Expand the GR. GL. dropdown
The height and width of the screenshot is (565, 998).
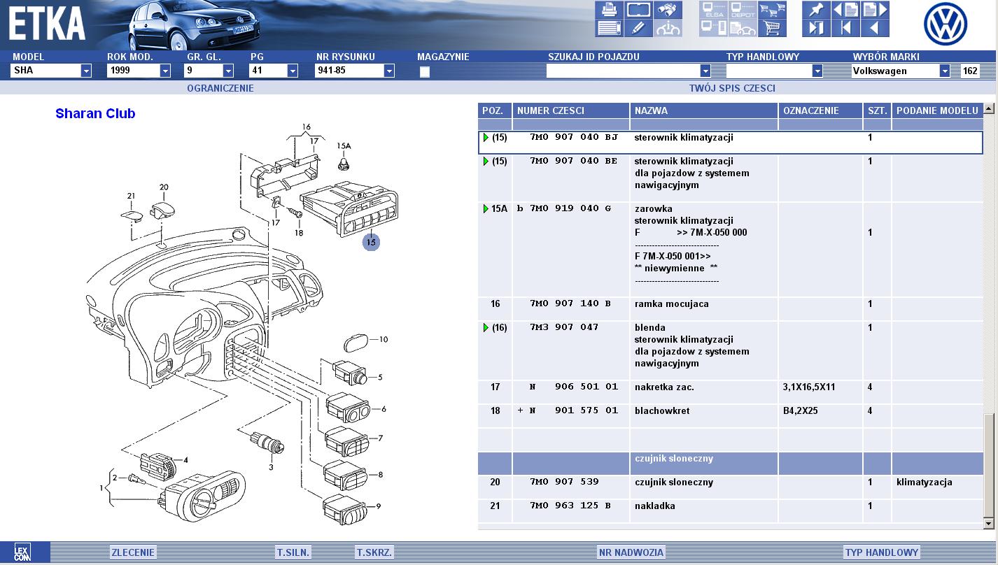(228, 71)
